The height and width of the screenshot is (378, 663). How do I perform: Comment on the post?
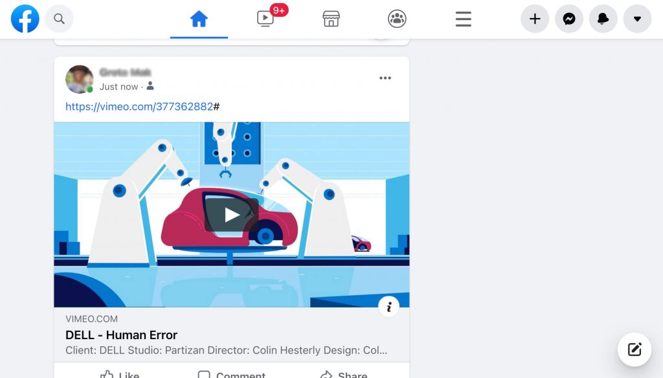(231, 373)
